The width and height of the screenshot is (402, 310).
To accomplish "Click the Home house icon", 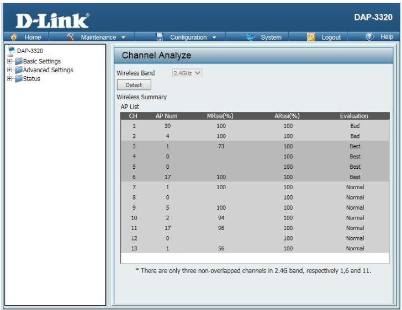I will (14, 37).
